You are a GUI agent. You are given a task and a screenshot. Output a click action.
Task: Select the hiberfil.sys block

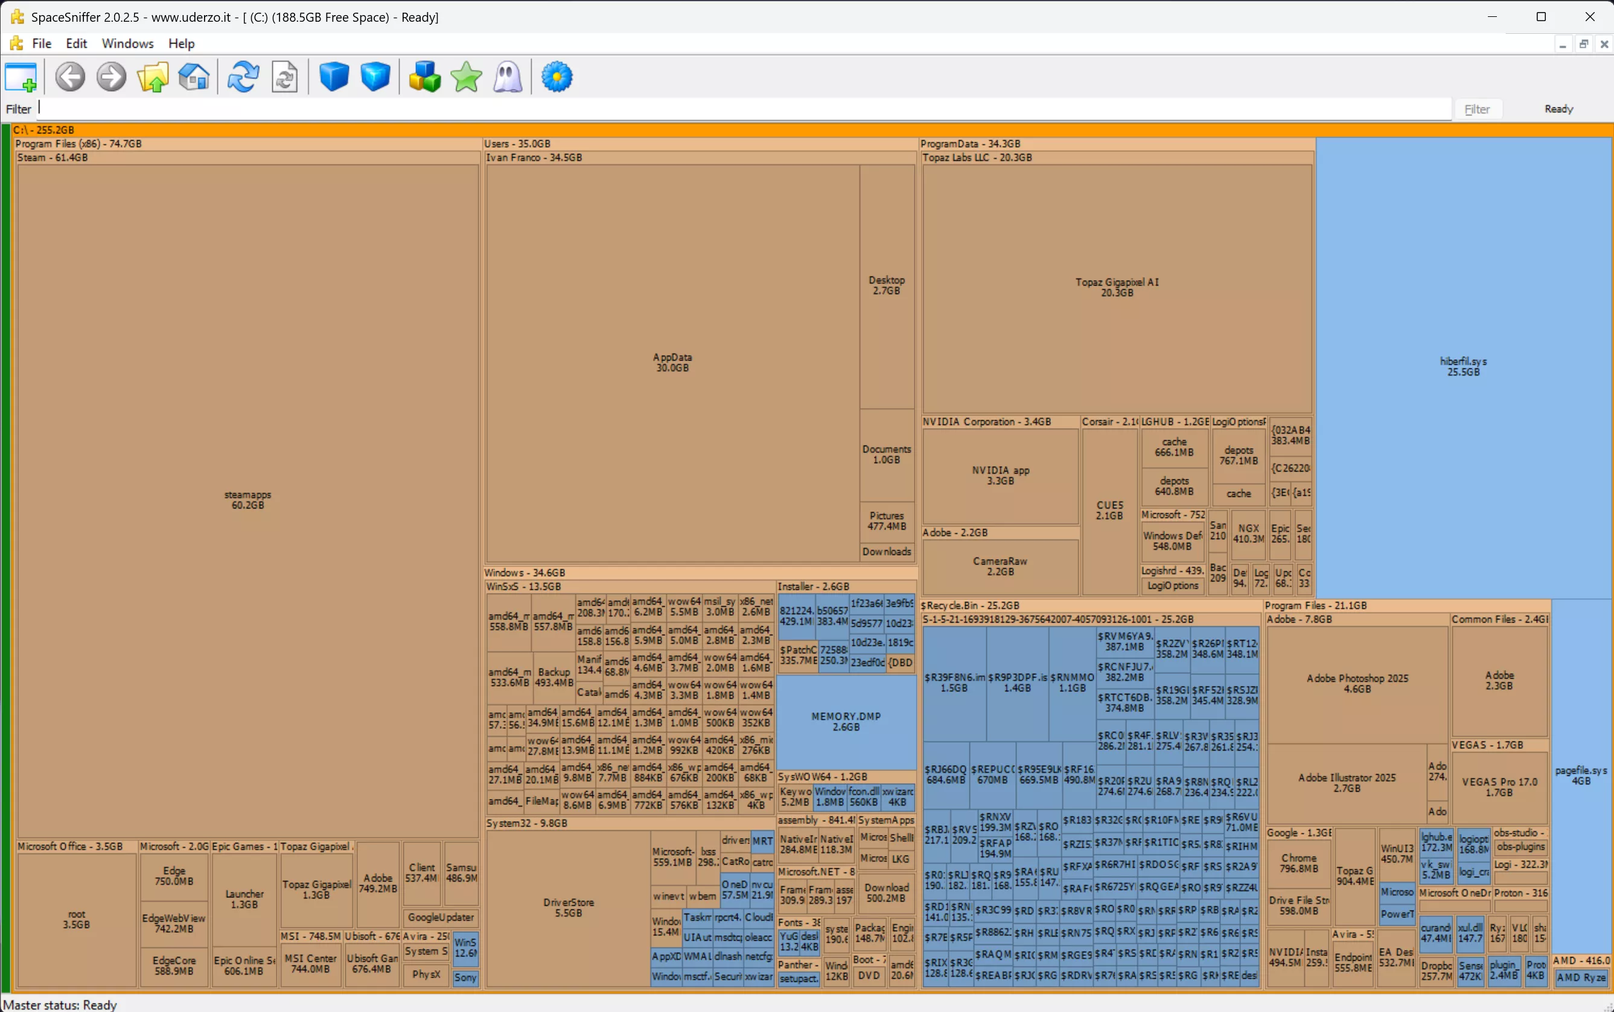pyautogui.click(x=1463, y=366)
